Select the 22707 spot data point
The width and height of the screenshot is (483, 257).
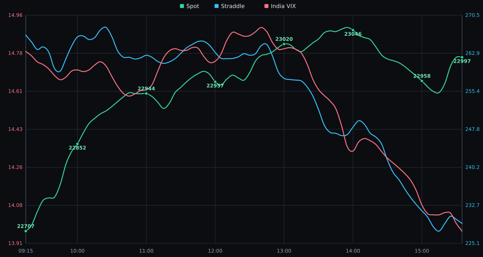(x=26, y=231)
